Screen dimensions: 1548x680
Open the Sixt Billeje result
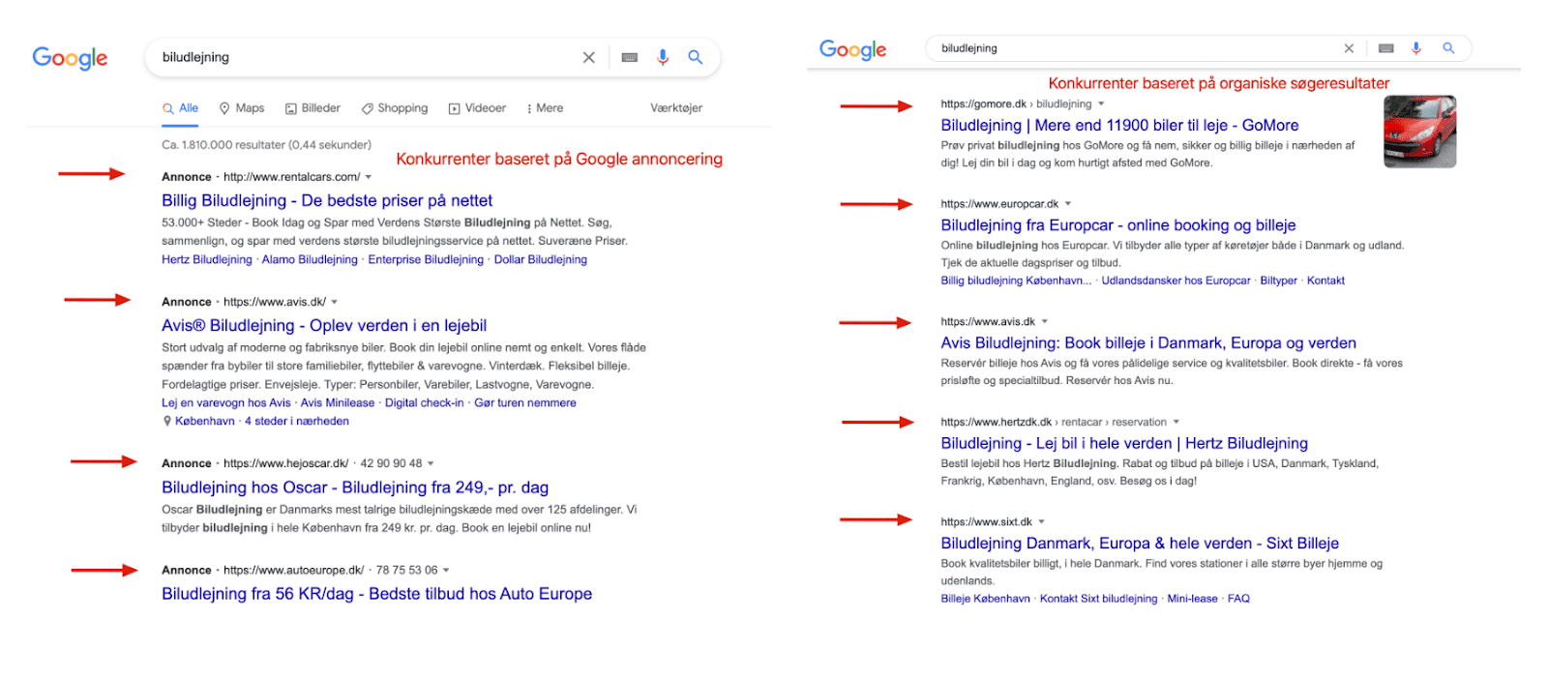[1140, 544]
